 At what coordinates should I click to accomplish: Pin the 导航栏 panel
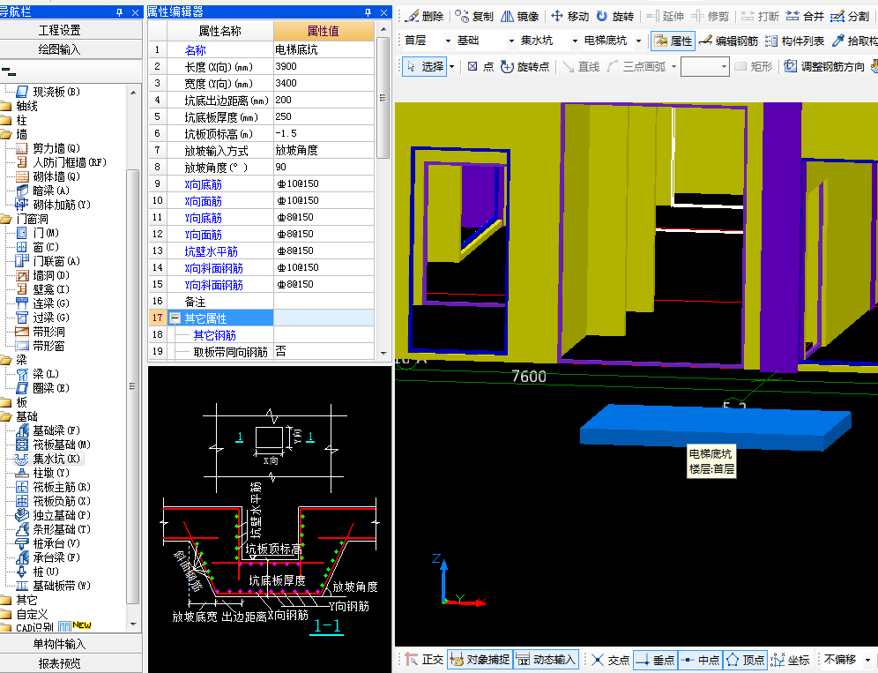(x=119, y=12)
